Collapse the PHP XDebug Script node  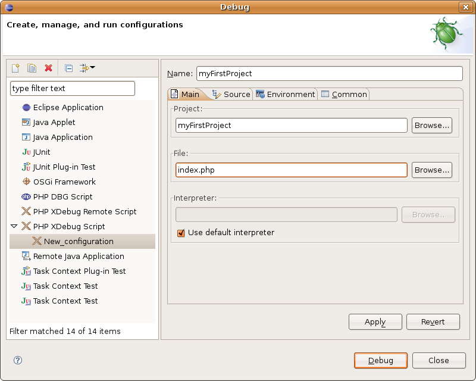point(14,226)
